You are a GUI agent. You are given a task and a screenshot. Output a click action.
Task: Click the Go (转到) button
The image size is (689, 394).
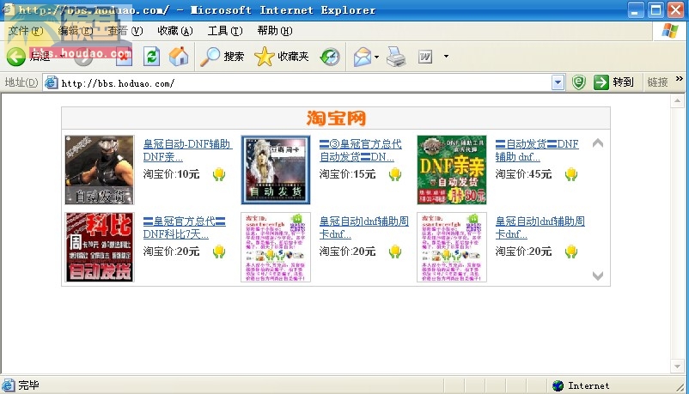point(613,82)
